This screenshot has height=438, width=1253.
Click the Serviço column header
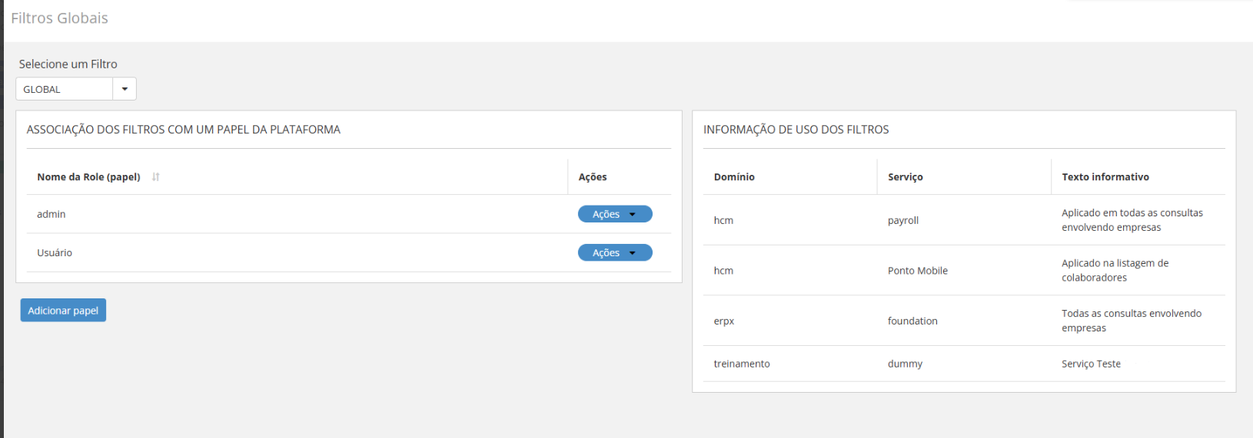click(905, 177)
